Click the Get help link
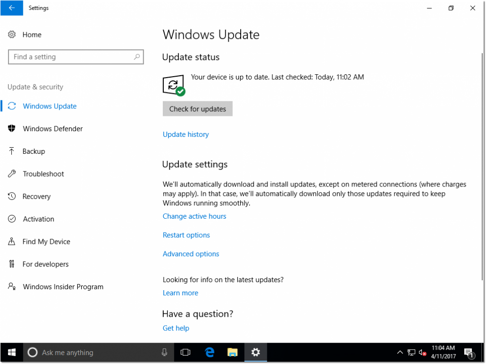 tap(176, 328)
